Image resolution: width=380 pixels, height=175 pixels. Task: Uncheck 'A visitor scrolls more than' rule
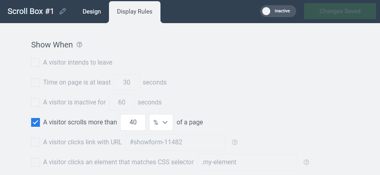[36, 122]
